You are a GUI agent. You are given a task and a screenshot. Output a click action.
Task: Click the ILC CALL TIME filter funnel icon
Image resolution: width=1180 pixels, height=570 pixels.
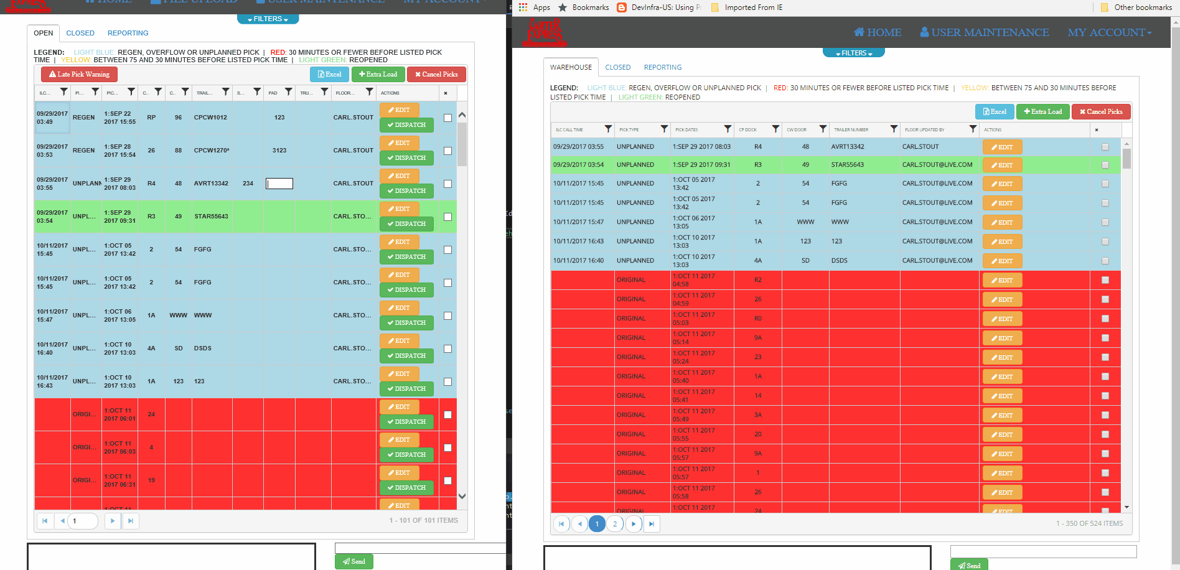pyautogui.click(x=608, y=129)
